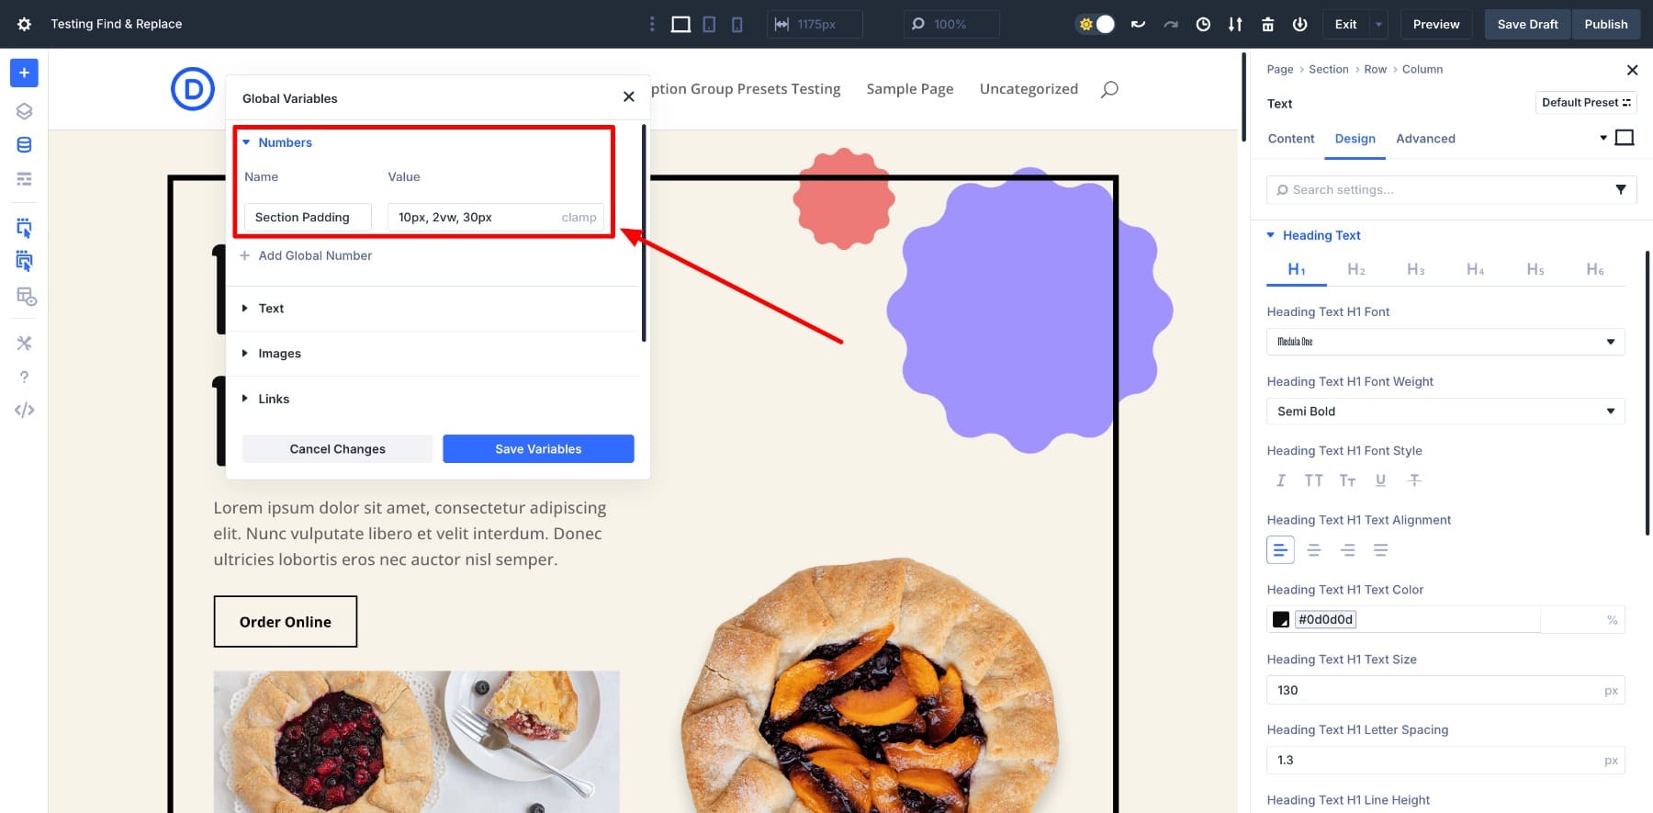Click the site search magnifier icon
This screenshot has width=1653, height=813.
(x=1109, y=89)
